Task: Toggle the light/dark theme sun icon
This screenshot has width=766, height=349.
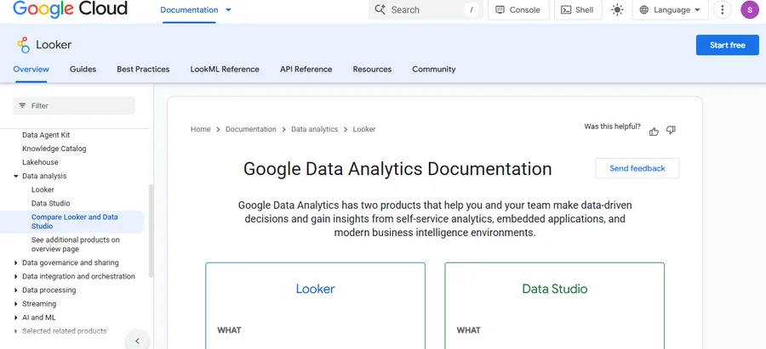Action: [x=617, y=9]
